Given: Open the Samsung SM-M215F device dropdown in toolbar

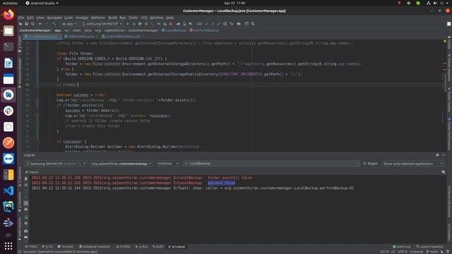Looking at the screenshot, I should pos(102,24).
